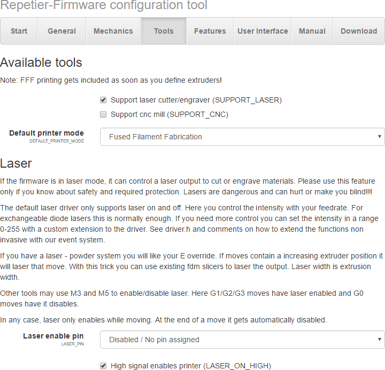Expand the Laser enable pin dropdown
Screen dimensions: 385x370
pos(242,340)
